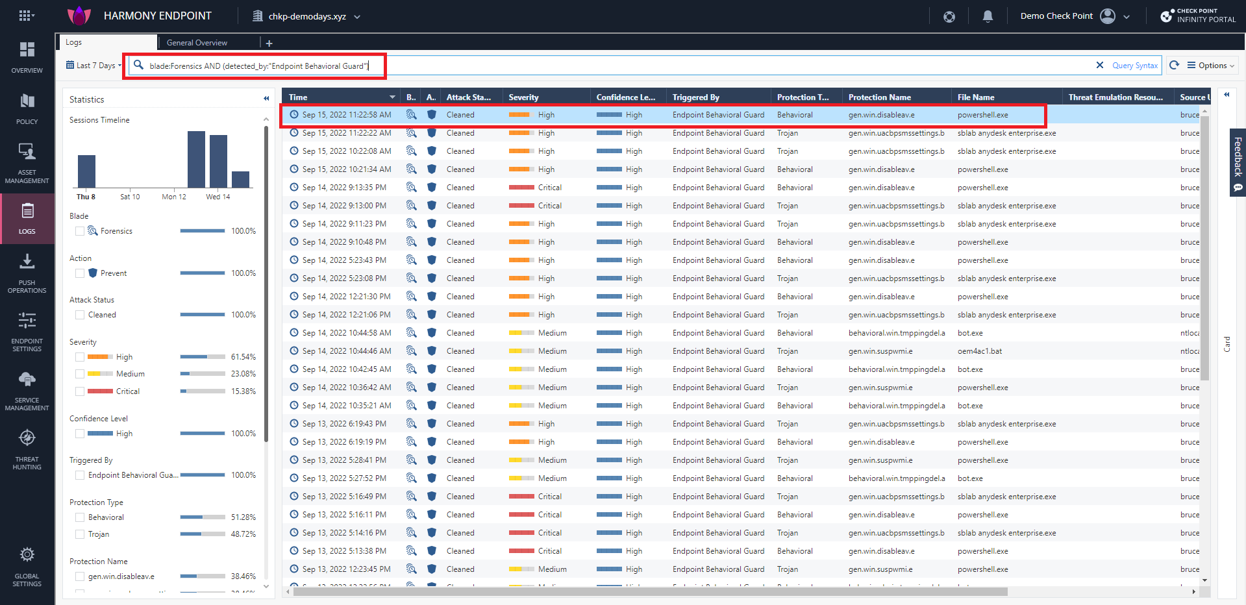Sort by File Name column header
This screenshot has height=605, width=1246.
click(x=1008, y=97)
